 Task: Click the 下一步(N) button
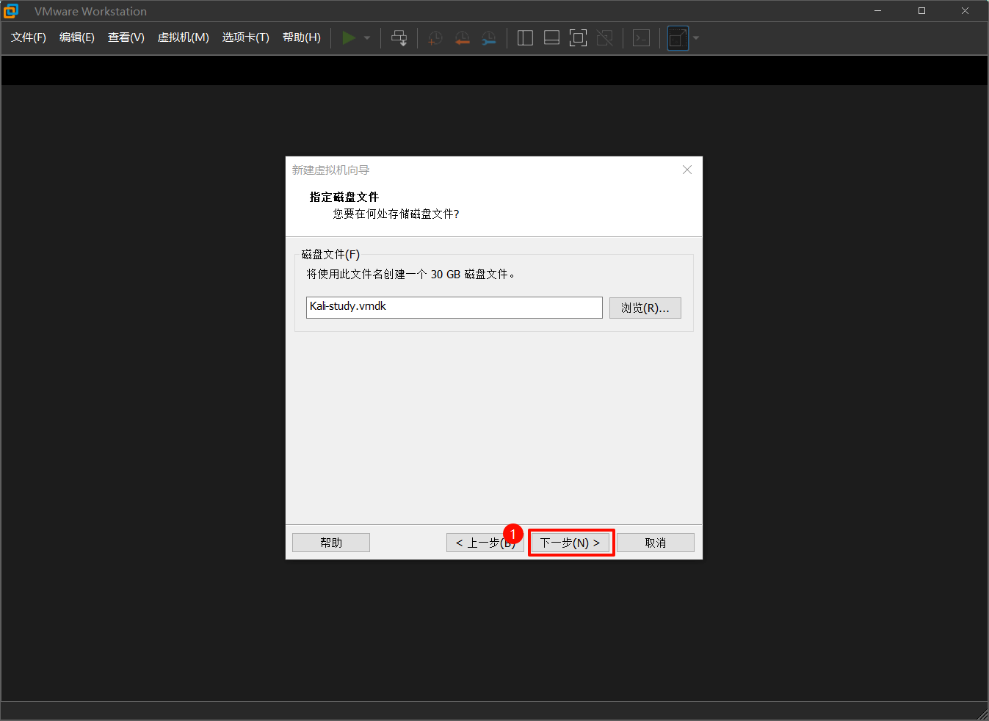coord(571,542)
